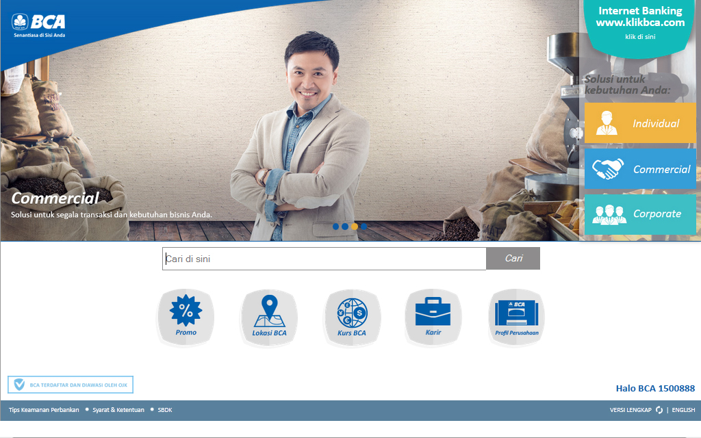Image resolution: width=701 pixels, height=438 pixels.
Task: Go to the fourth carousel slide dot
Action: pos(364,227)
